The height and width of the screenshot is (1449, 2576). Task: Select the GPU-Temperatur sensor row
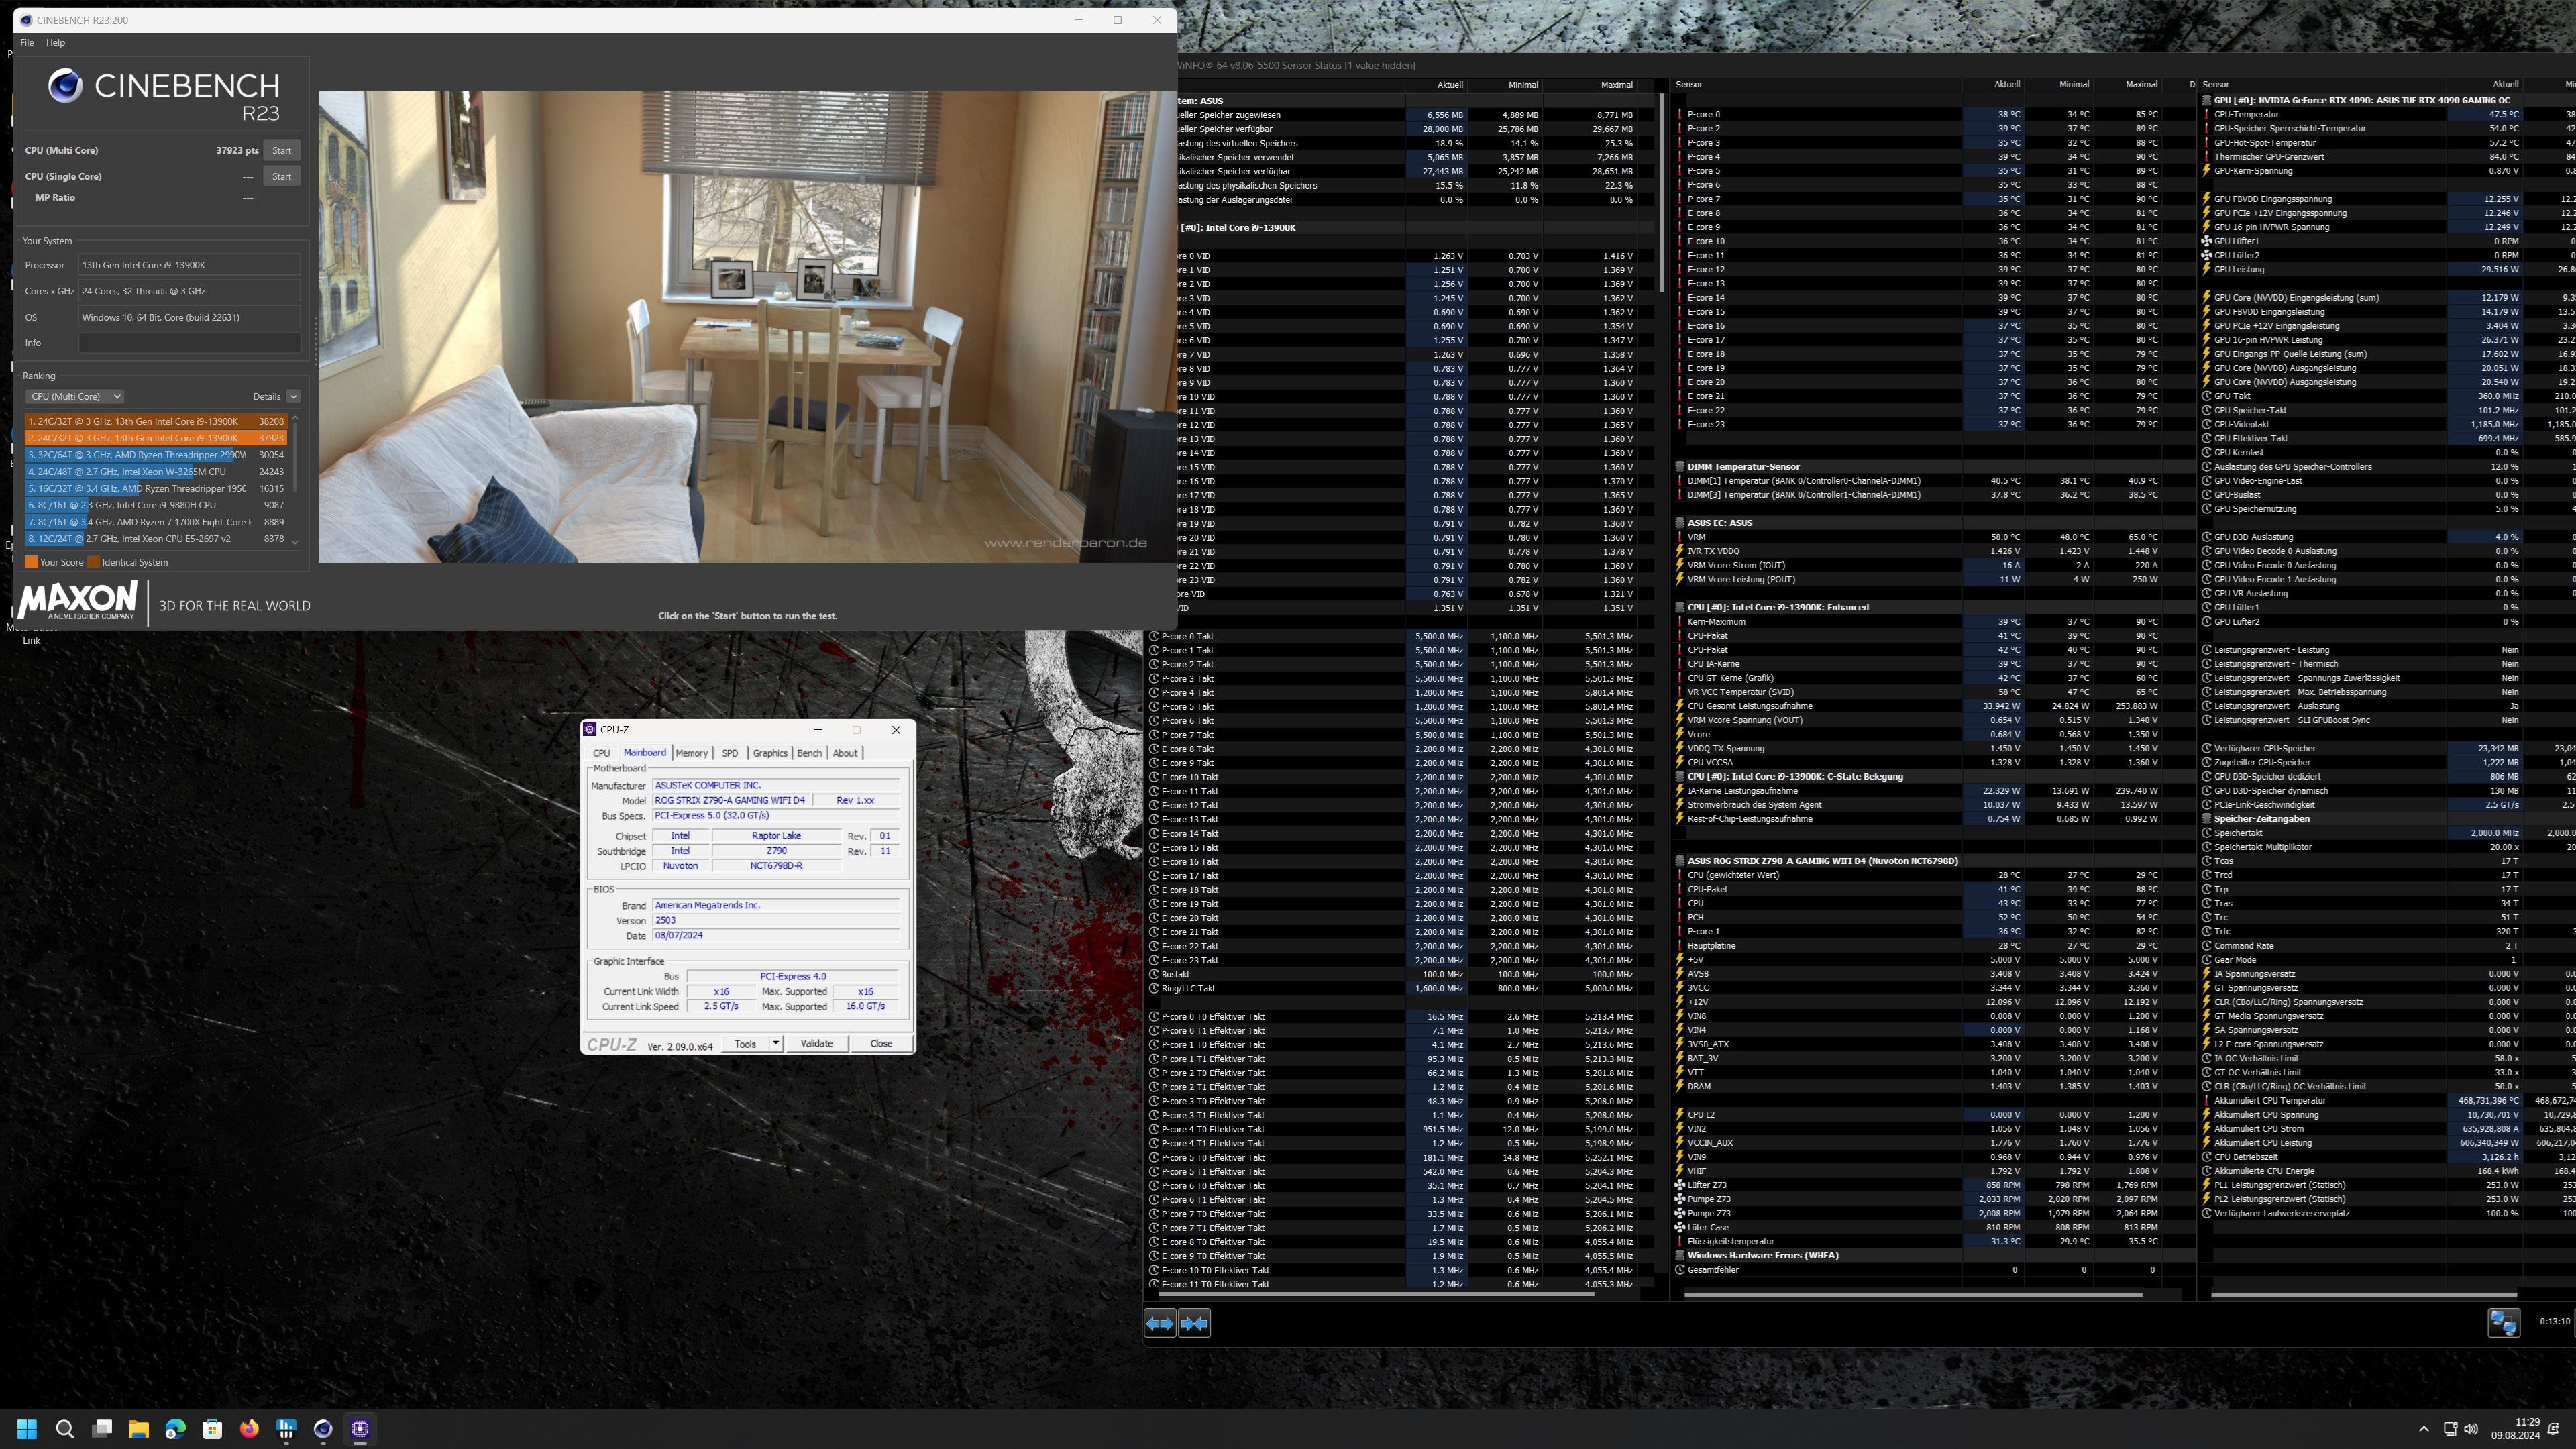coord(2388,114)
